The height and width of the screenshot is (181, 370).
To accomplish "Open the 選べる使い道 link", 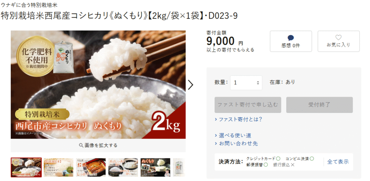I will [x=233, y=135].
